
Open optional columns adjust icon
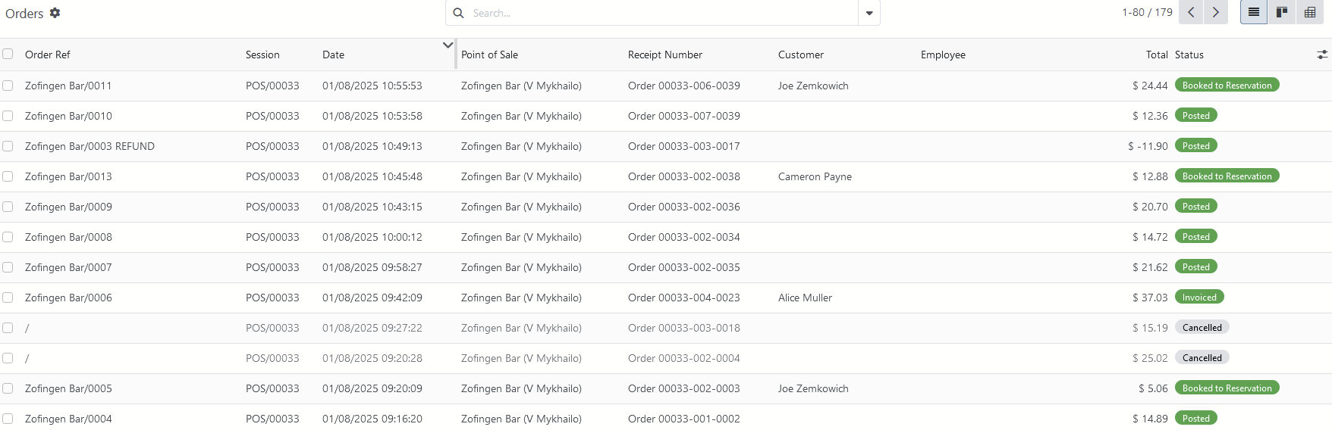[x=1322, y=55]
